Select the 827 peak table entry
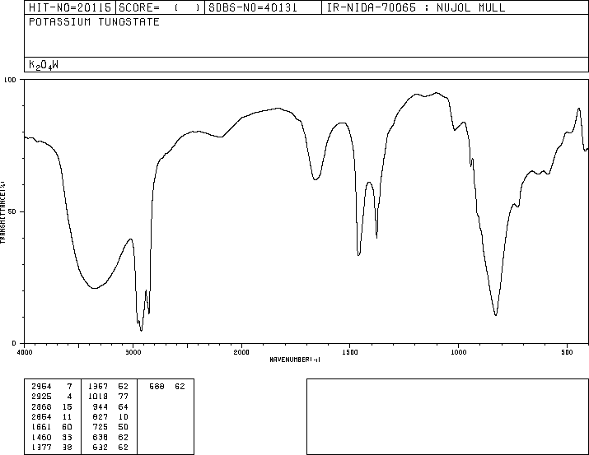Image resolution: width=589 pixels, height=455 pixels. [x=110, y=416]
